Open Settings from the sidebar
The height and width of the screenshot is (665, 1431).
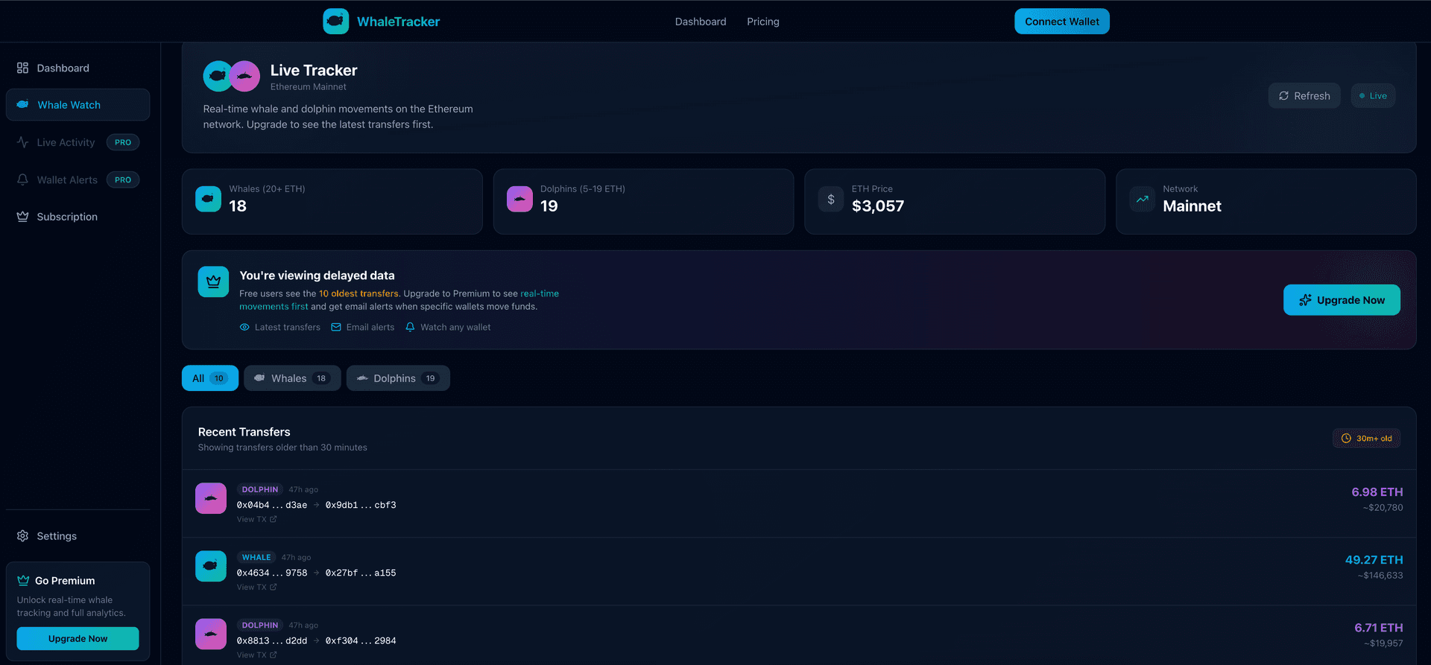(57, 536)
